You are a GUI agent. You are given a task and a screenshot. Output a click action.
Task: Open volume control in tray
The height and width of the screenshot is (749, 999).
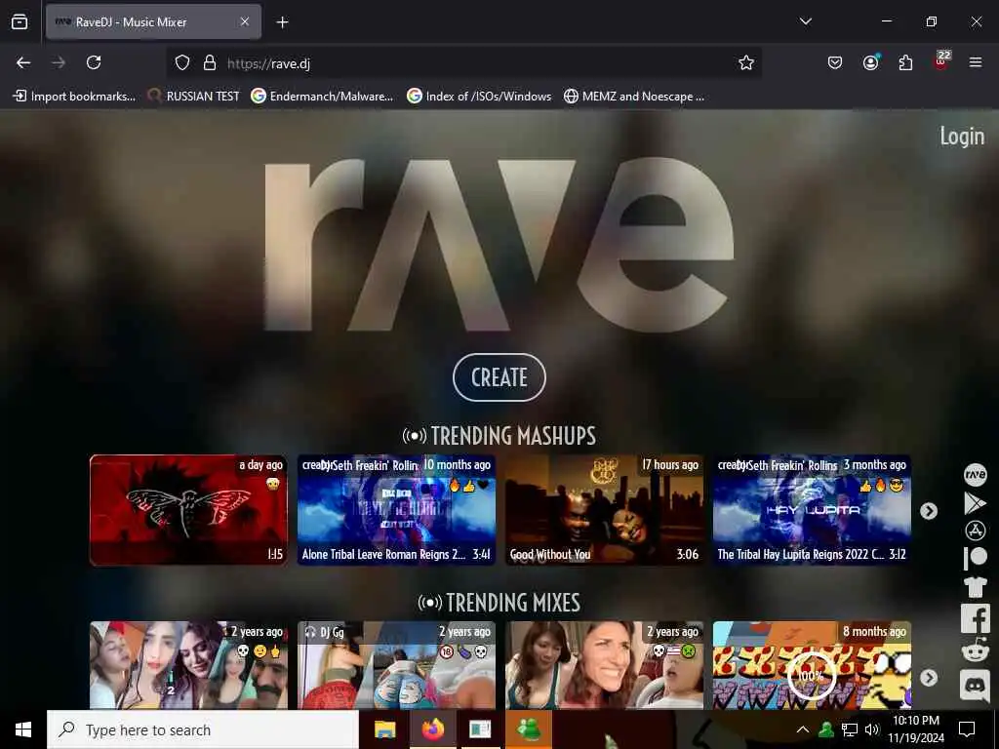coord(871,729)
